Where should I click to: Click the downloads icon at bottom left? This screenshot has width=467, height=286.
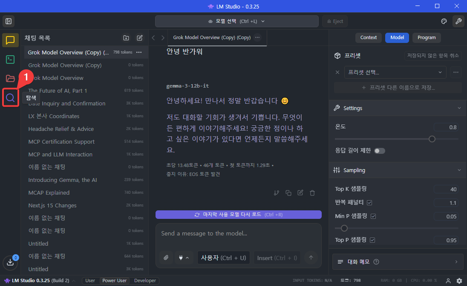pos(10,263)
